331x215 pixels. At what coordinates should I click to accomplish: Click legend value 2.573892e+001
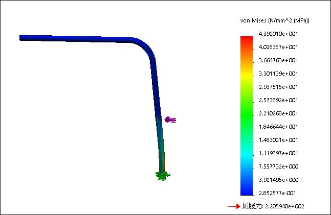(x=278, y=100)
